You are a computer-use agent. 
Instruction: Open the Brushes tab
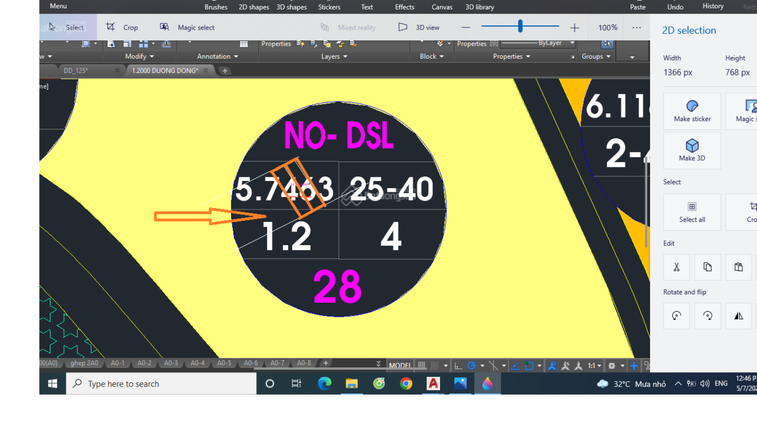[216, 7]
